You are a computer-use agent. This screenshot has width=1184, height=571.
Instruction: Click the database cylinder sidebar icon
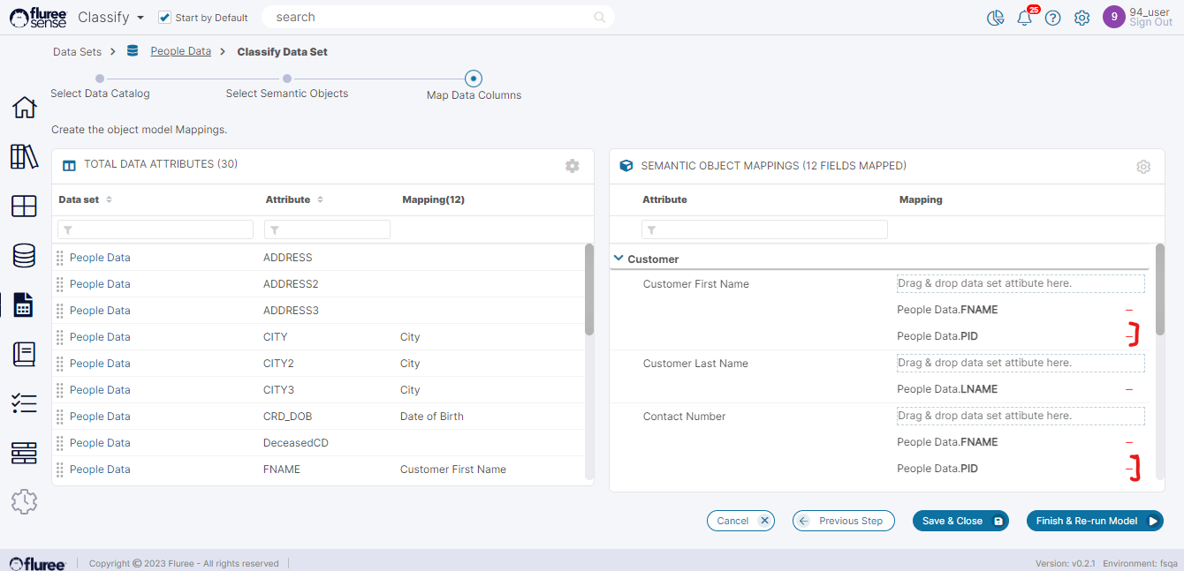(24, 256)
